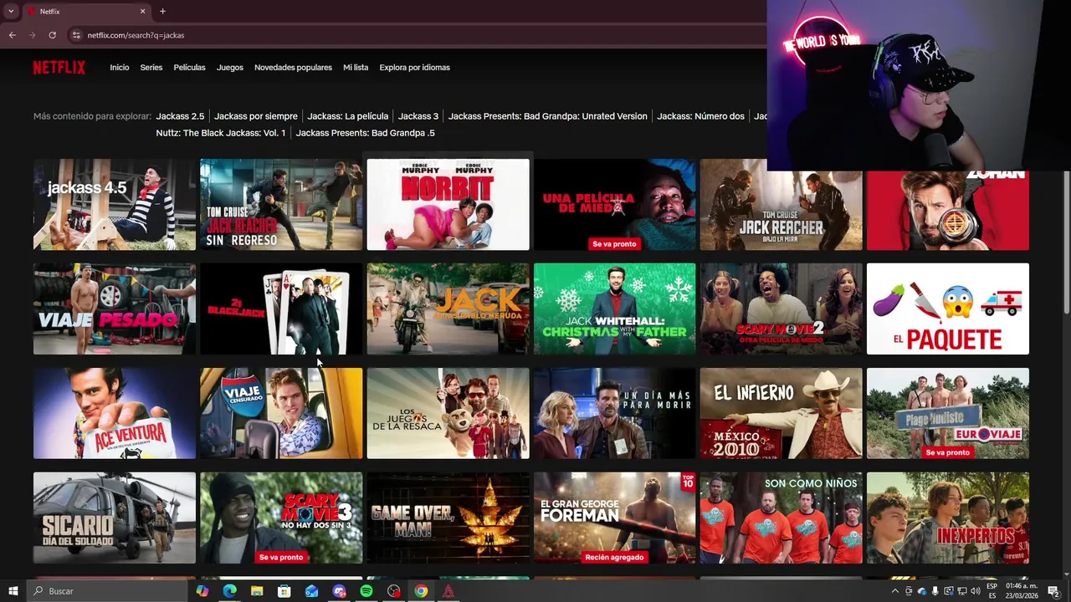The height and width of the screenshot is (602, 1071).
Task: Open the El Infierno thumbnail
Action: (x=781, y=414)
